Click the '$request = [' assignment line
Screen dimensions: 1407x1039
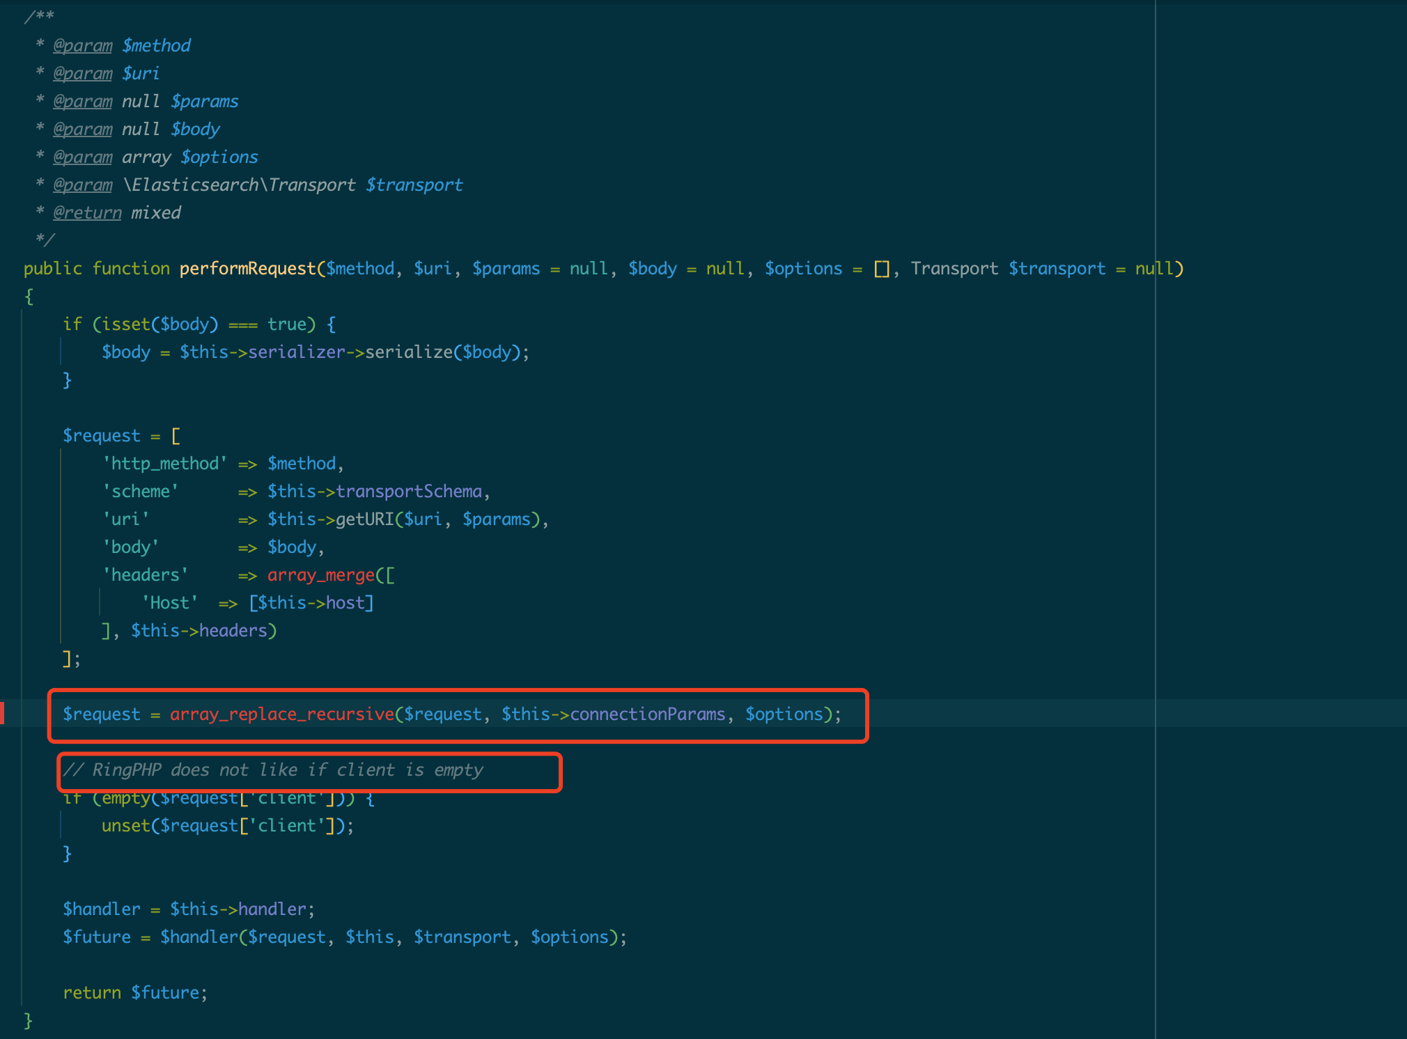click(x=122, y=436)
